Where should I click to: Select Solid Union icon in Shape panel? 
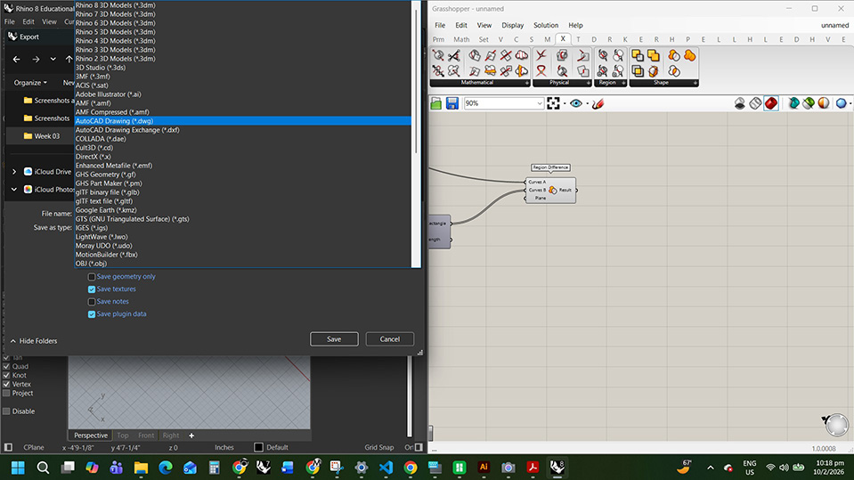653,55
